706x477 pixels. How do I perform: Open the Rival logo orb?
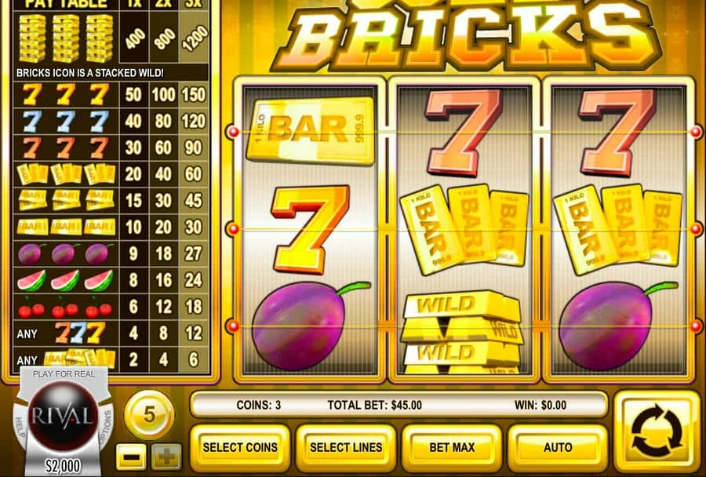click(x=63, y=415)
